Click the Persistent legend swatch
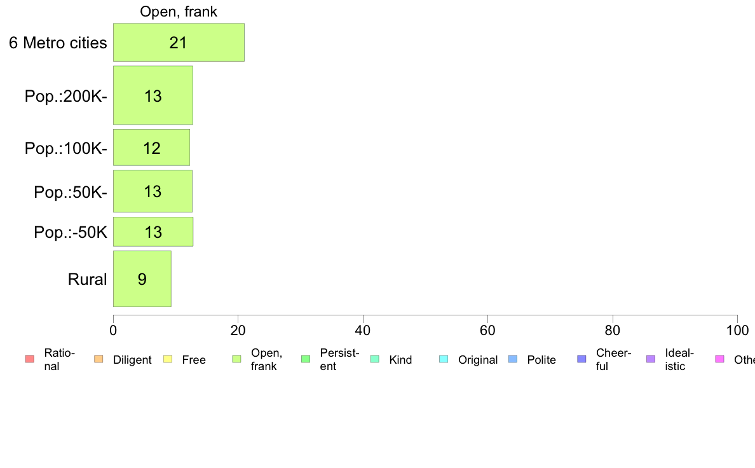The image size is (755, 468). [x=306, y=359]
